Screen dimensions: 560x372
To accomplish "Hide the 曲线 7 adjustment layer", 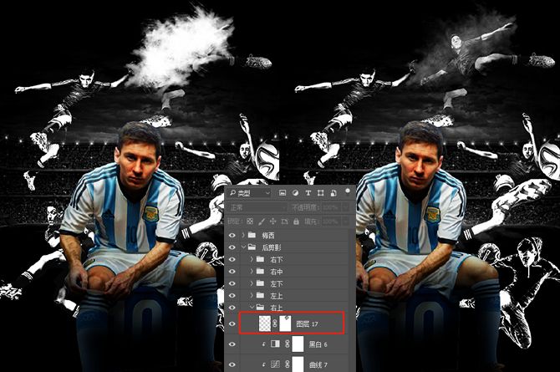I will (x=232, y=364).
